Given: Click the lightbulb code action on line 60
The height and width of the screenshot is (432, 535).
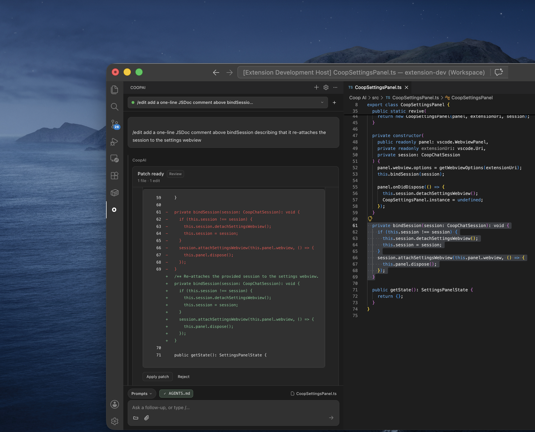Looking at the screenshot, I should tap(370, 219).
